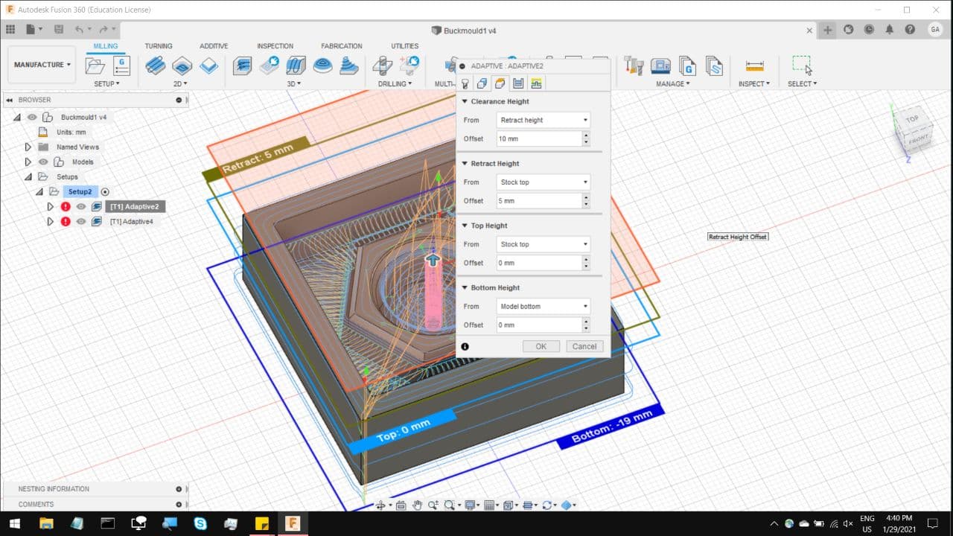Open the Template Library icon

714,66
